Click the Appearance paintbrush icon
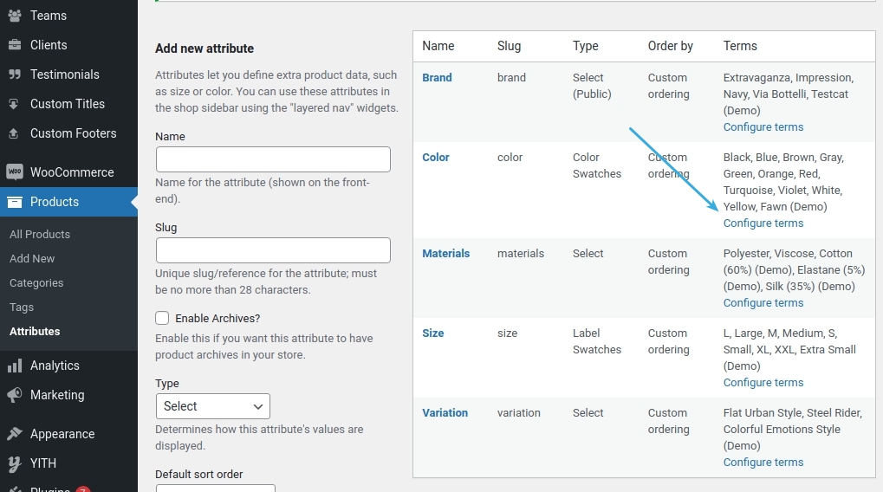 pos(14,434)
